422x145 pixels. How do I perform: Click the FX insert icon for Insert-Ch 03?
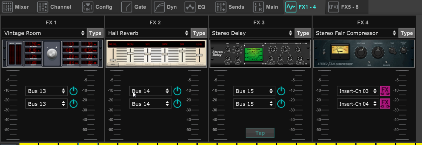pos(385,91)
